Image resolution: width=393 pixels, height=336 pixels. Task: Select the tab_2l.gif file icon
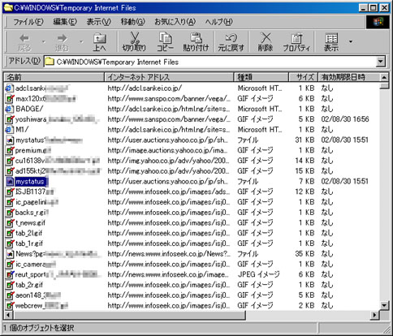click(x=10, y=233)
